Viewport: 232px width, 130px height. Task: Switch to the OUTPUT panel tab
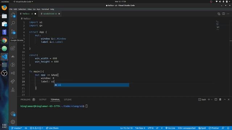click(x=43, y=100)
